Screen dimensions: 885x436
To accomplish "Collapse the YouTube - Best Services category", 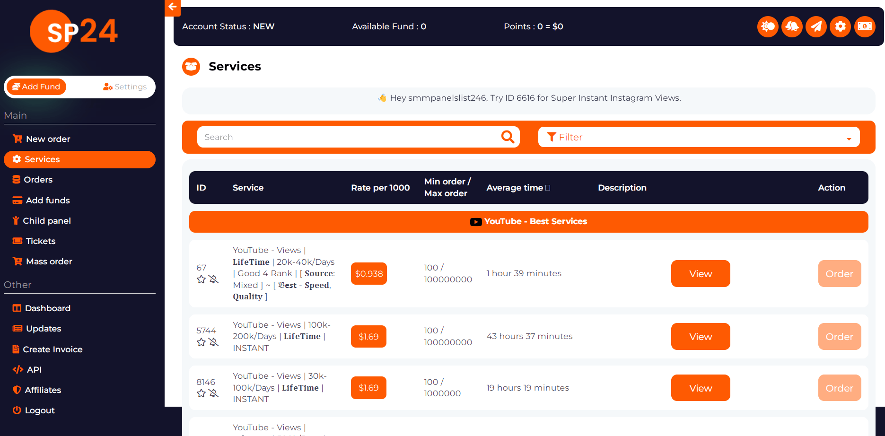I will [x=528, y=221].
